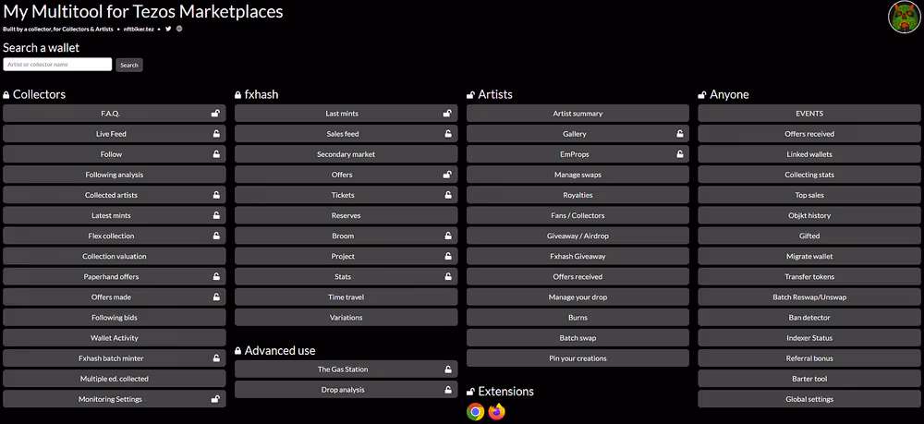Focus the artist or collector name field
The height and width of the screenshot is (424, 924).
pyautogui.click(x=57, y=65)
